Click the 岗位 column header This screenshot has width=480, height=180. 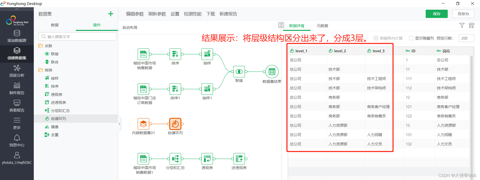(452, 51)
